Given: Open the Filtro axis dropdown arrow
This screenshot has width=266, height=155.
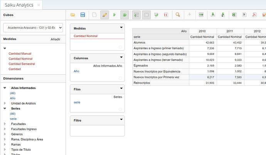Looking at the screenshot, I should pos(121,120).
